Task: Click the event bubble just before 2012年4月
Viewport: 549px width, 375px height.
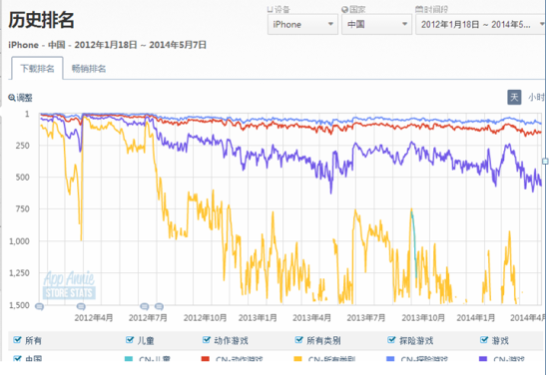Action: coord(81,307)
